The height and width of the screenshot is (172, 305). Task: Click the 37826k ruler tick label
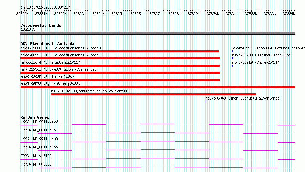136,14
